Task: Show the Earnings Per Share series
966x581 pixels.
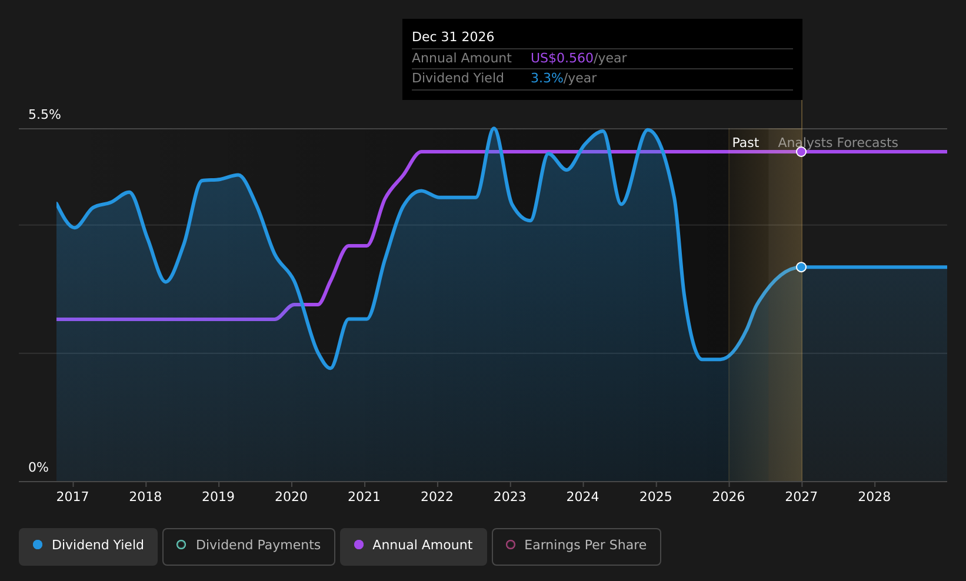Action: click(x=577, y=546)
